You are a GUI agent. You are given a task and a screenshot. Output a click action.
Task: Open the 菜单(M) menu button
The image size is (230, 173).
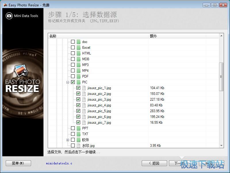(18, 163)
